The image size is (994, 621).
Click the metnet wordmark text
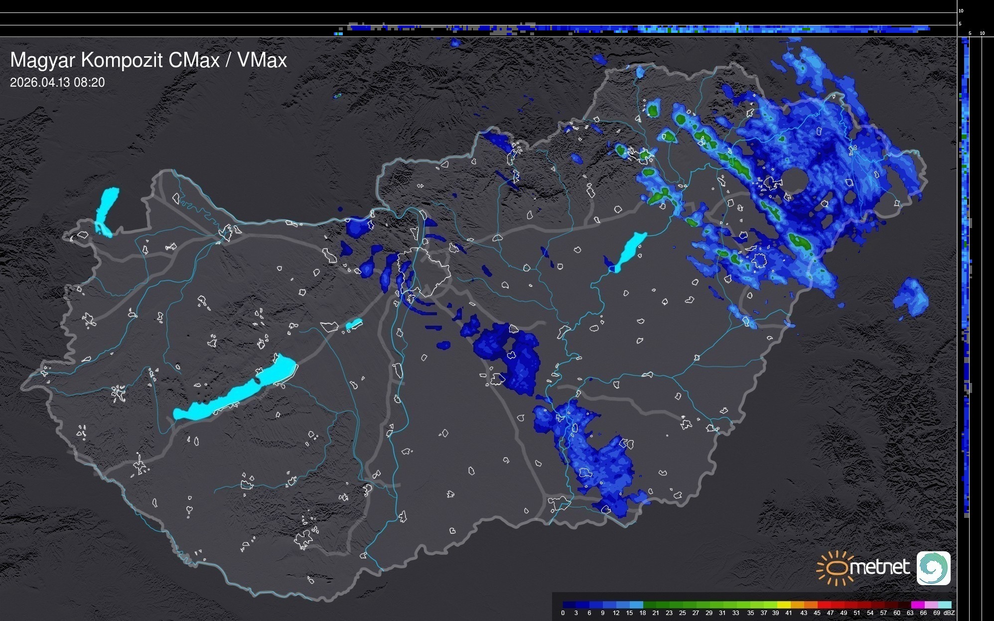pos(879,568)
